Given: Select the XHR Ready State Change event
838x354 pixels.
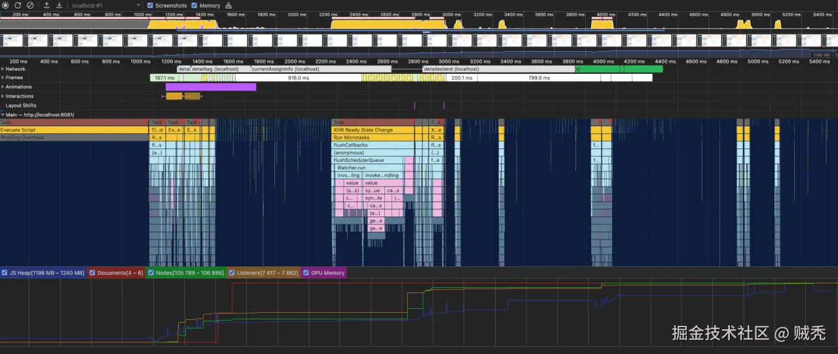Looking at the screenshot, I should 373,130.
